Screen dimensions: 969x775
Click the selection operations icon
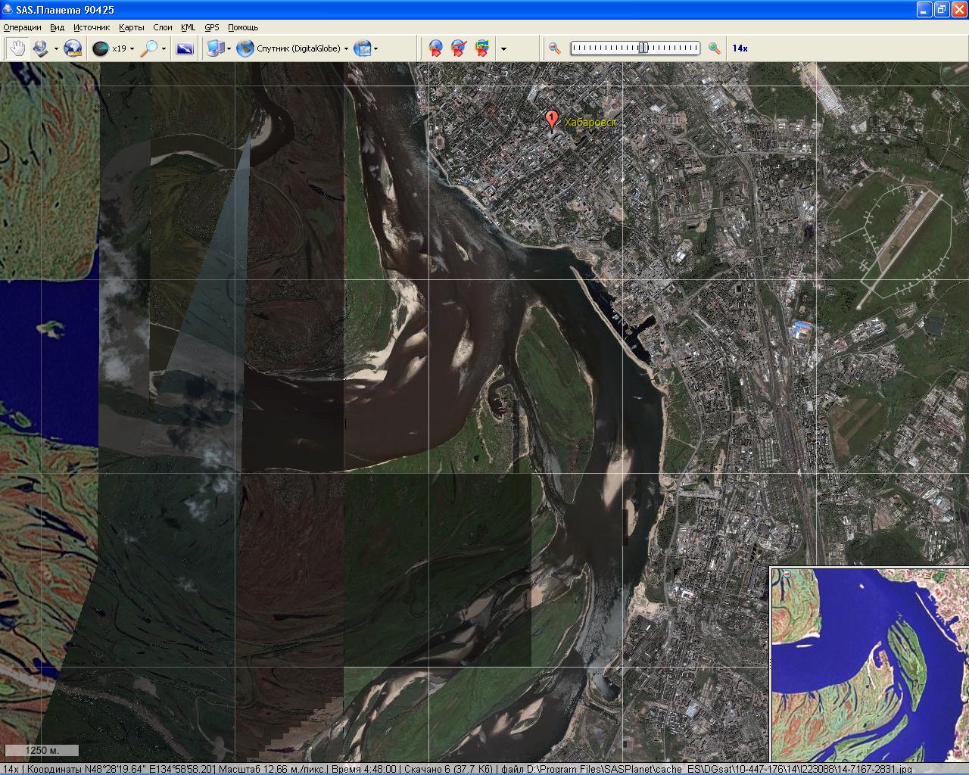point(40,48)
